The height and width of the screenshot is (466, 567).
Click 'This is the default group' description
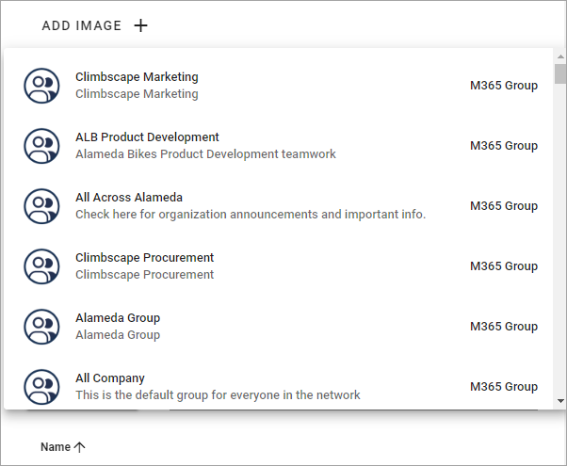(x=218, y=394)
